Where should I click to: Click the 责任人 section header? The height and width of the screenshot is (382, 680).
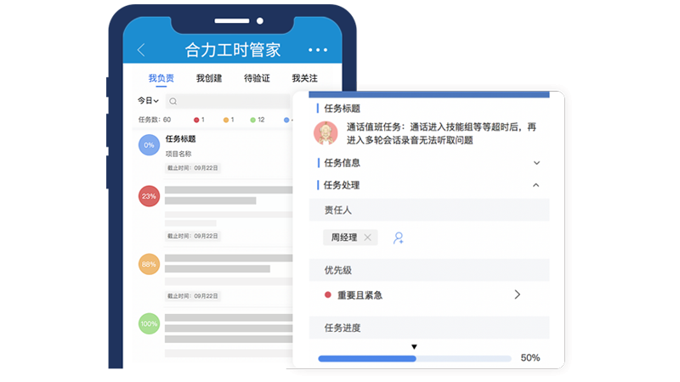(429, 210)
